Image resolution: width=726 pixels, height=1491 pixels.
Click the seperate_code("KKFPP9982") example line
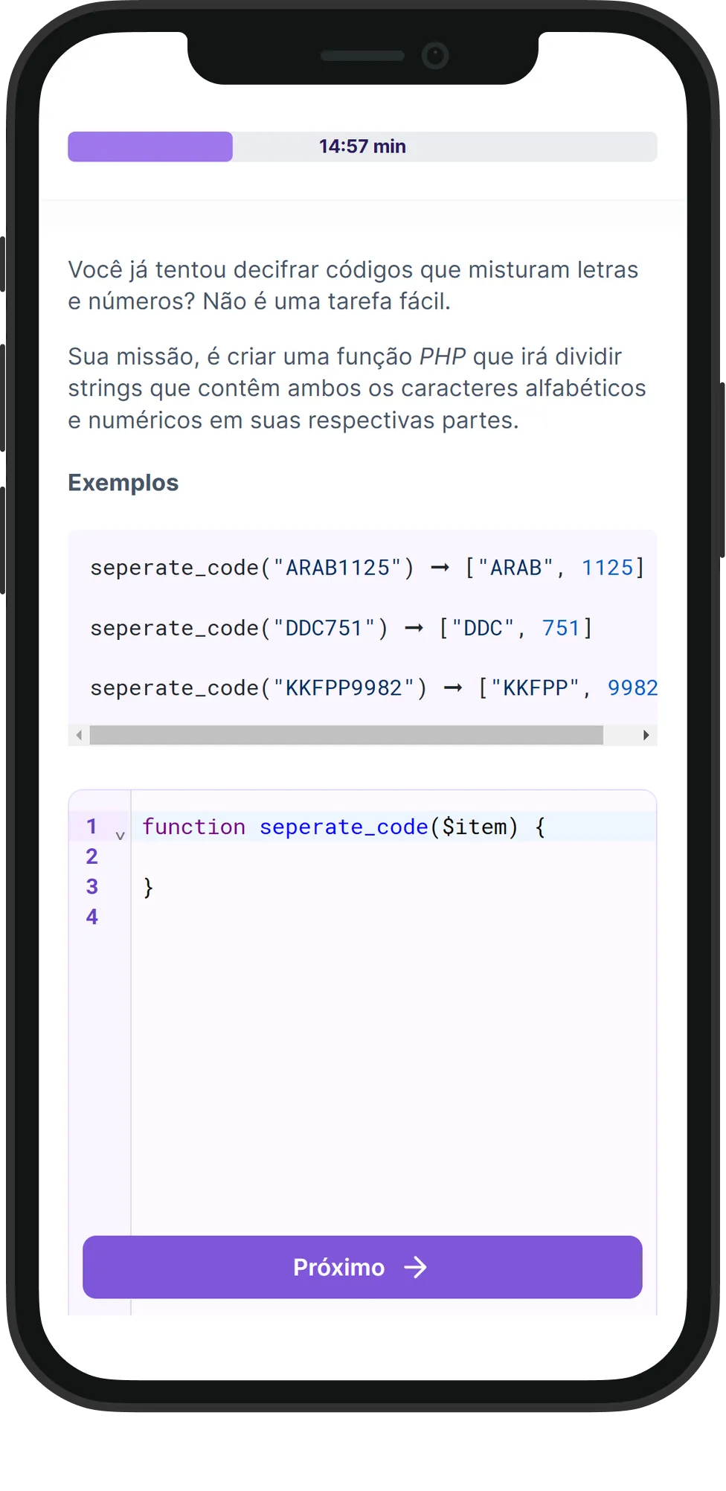pos(373,687)
